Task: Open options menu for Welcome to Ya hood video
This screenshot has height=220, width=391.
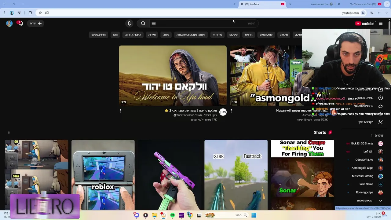Action: coord(120,111)
